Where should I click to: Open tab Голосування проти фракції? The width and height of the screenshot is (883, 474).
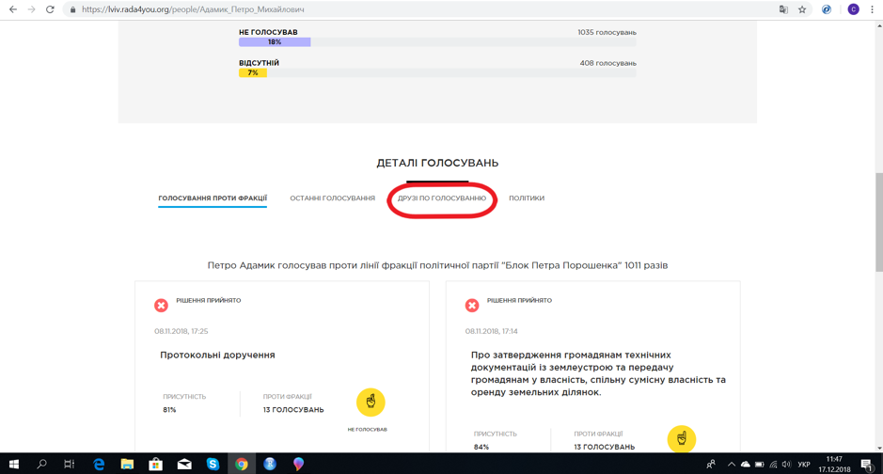point(213,198)
